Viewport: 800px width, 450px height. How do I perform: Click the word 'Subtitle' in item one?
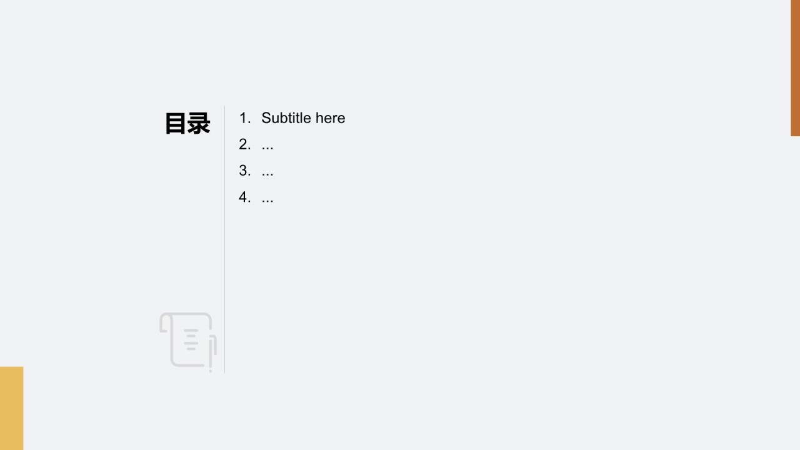285,118
